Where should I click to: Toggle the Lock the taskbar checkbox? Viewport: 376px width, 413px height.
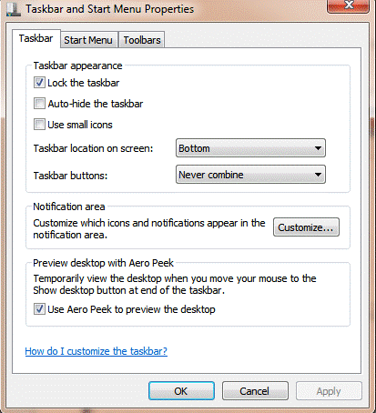click(x=39, y=83)
